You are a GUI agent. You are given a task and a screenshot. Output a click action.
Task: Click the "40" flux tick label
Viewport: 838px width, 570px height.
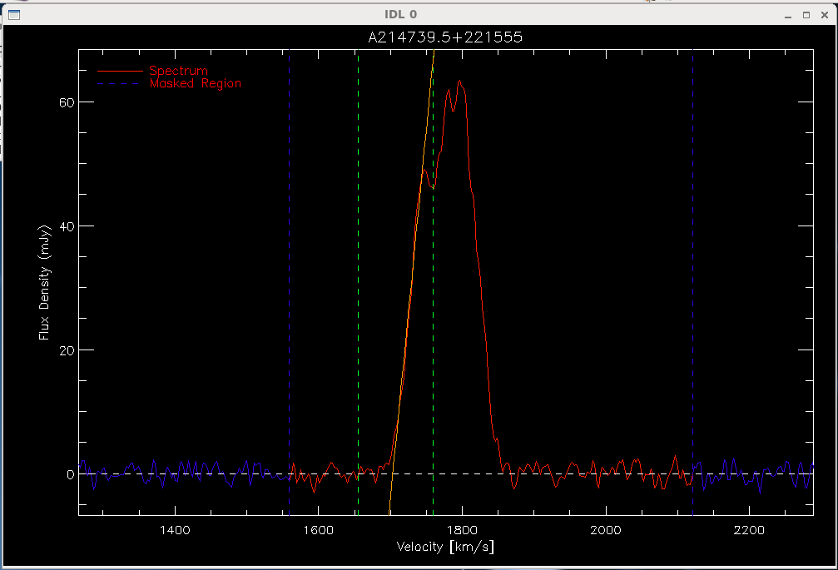tap(67, 226)
